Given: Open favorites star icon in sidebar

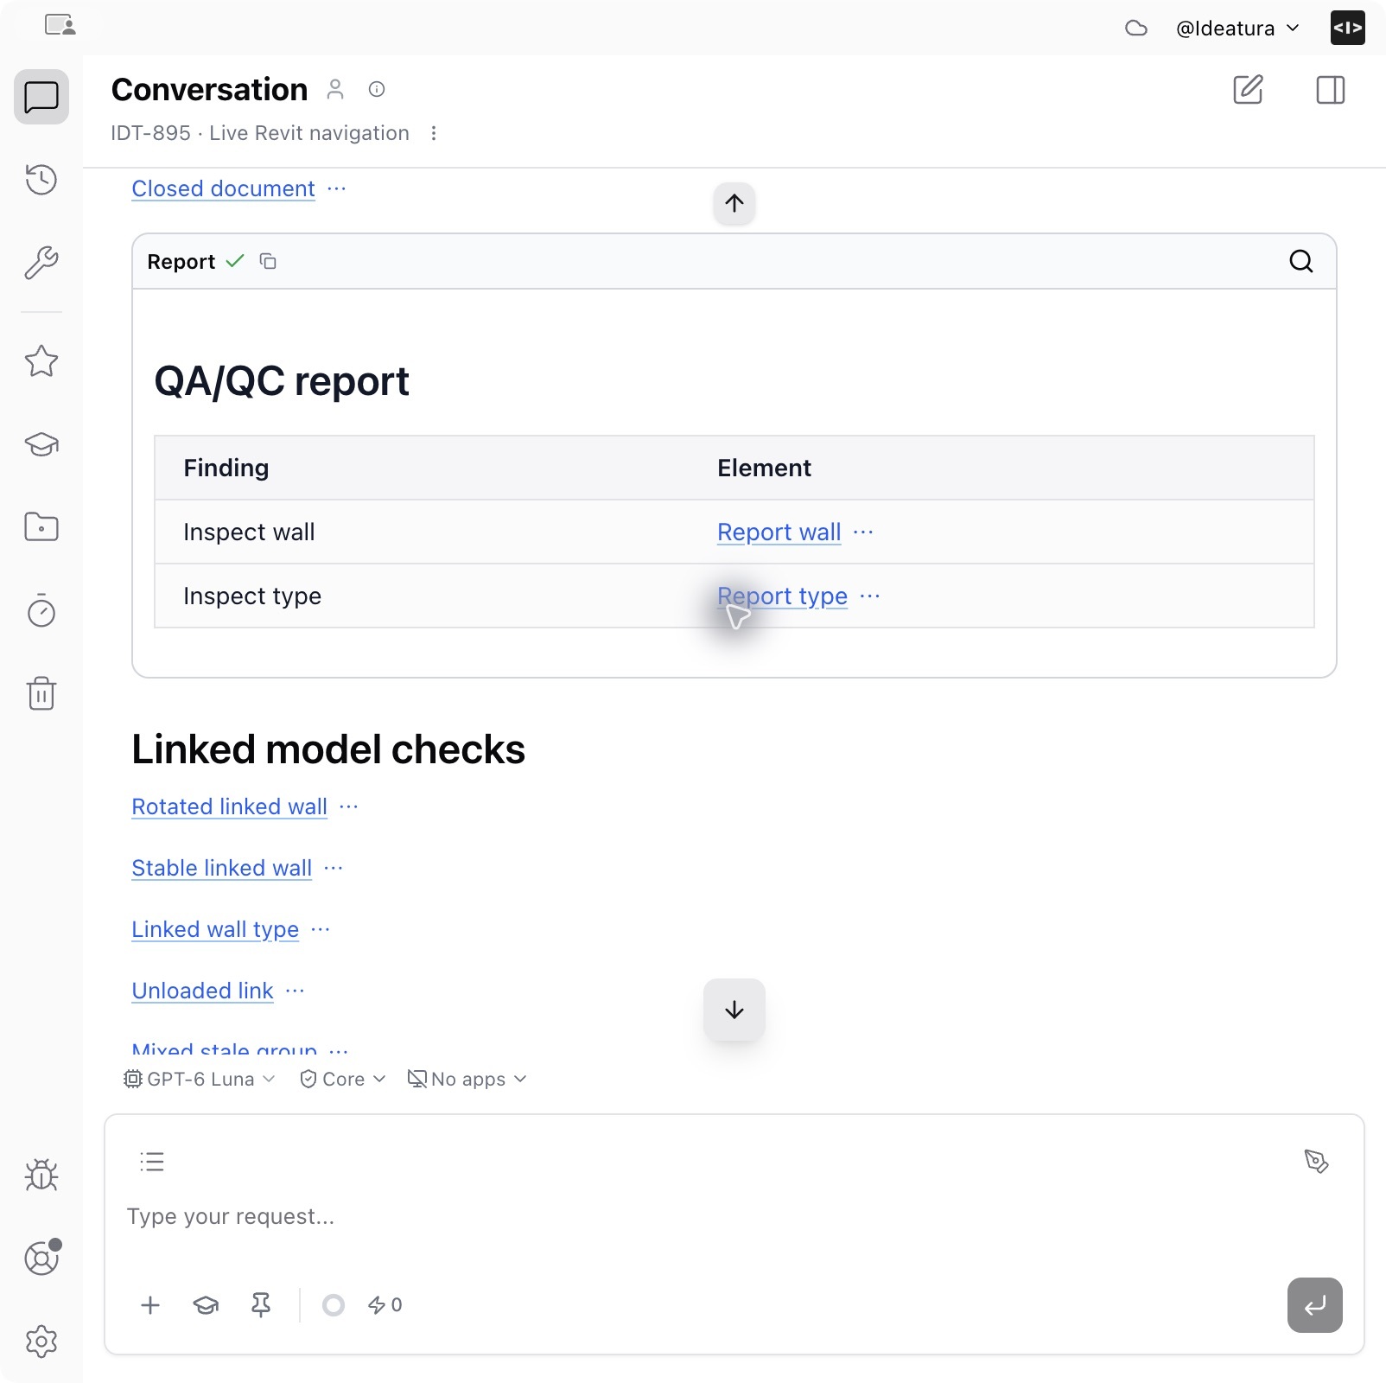Looking at the screenshot, I should 41,360.
